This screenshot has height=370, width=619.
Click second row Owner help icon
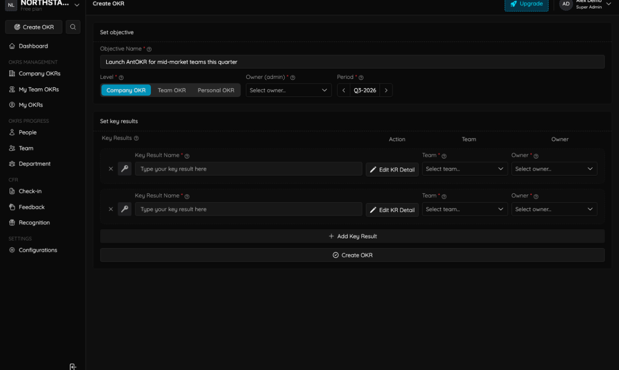536,196
